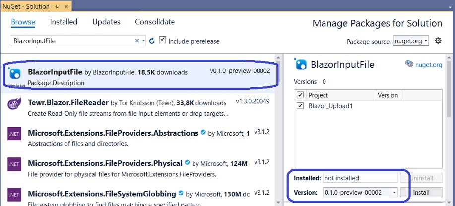The width and height of the screenshot is (455, 206).
Task: Click version label v1.3.0.20049
Action: (x=253, y=102)
